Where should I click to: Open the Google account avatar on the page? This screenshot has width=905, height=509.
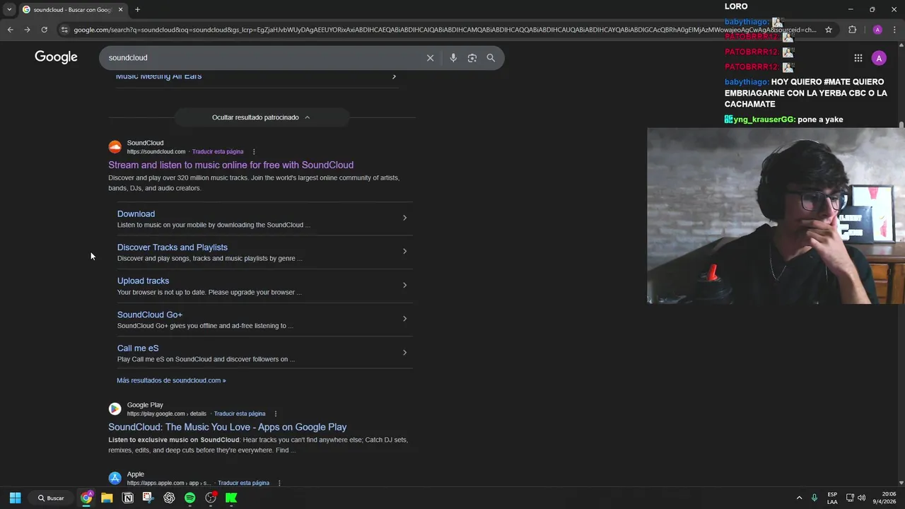click(879, 58)
